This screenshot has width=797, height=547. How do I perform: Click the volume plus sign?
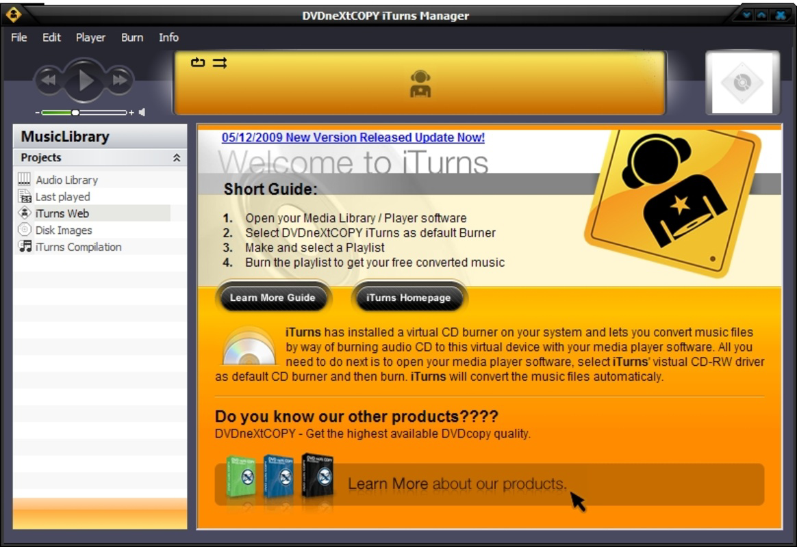131,113
